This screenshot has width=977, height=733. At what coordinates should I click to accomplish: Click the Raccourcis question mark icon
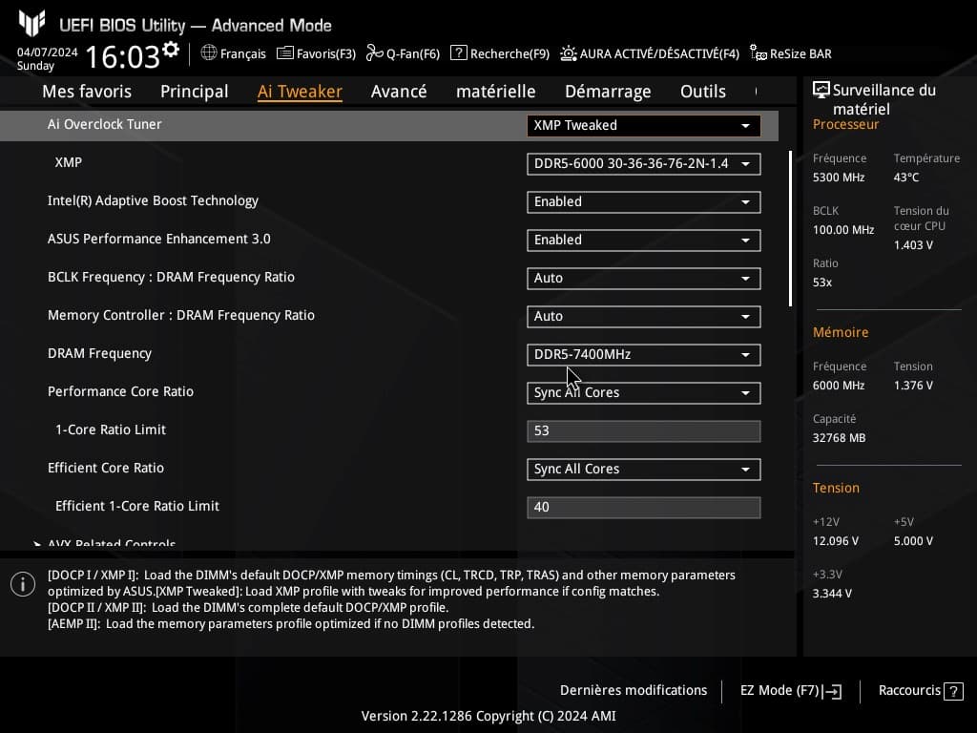click(953, 691)
